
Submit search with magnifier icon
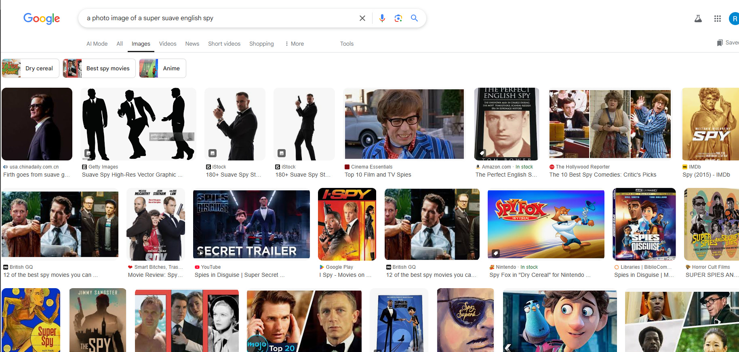[x=415, y=18]
